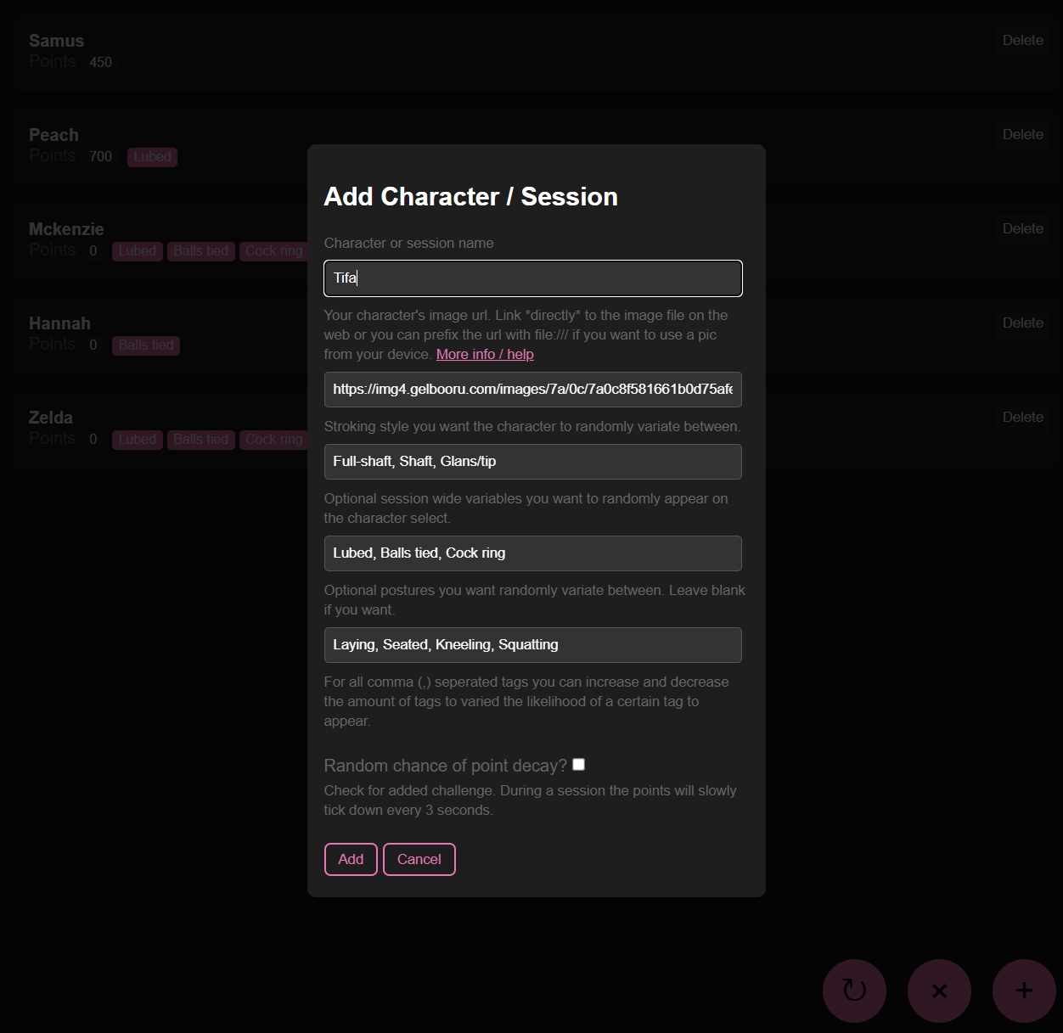The width and height of the screenshot is (1063, 1033).
Task: Click the image URL input field
Action: pyautogui.click(x=533, y=390)
